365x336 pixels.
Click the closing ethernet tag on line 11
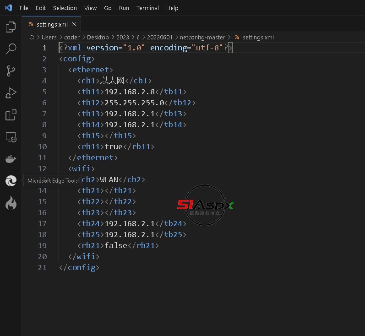pos(93,158)
